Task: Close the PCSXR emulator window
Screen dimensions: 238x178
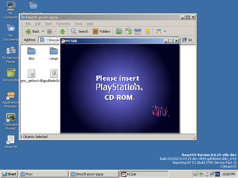Action: 176,41
